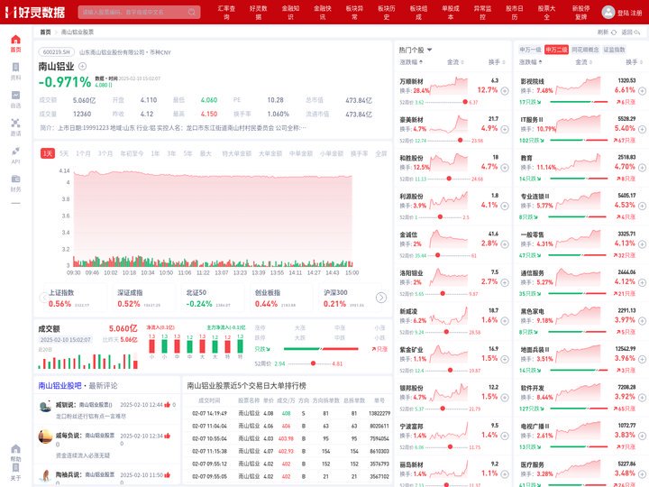Sort hot stocks by 涨跌幅
649x487 pixels.
point(411,62)
